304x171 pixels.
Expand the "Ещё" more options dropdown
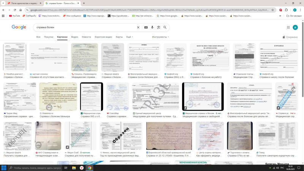pyautogui.click(x=130, y=37)
